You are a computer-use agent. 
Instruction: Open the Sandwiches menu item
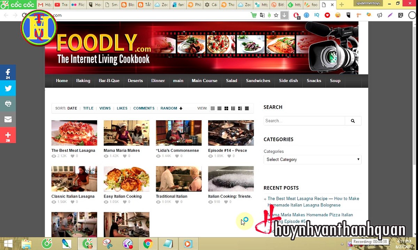pyautogui.click(x=258, y=81)
